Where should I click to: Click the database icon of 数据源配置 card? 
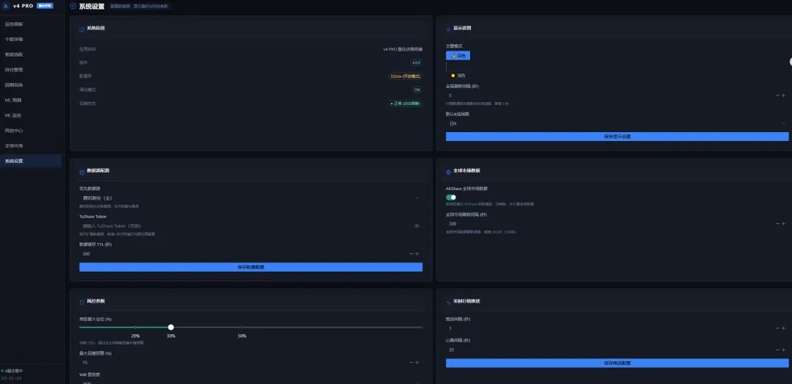point(82,172)
